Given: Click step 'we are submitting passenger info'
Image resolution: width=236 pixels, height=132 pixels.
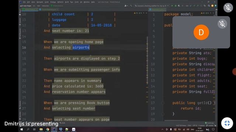Looking at the screenshot, I should (x=87, y=70).
